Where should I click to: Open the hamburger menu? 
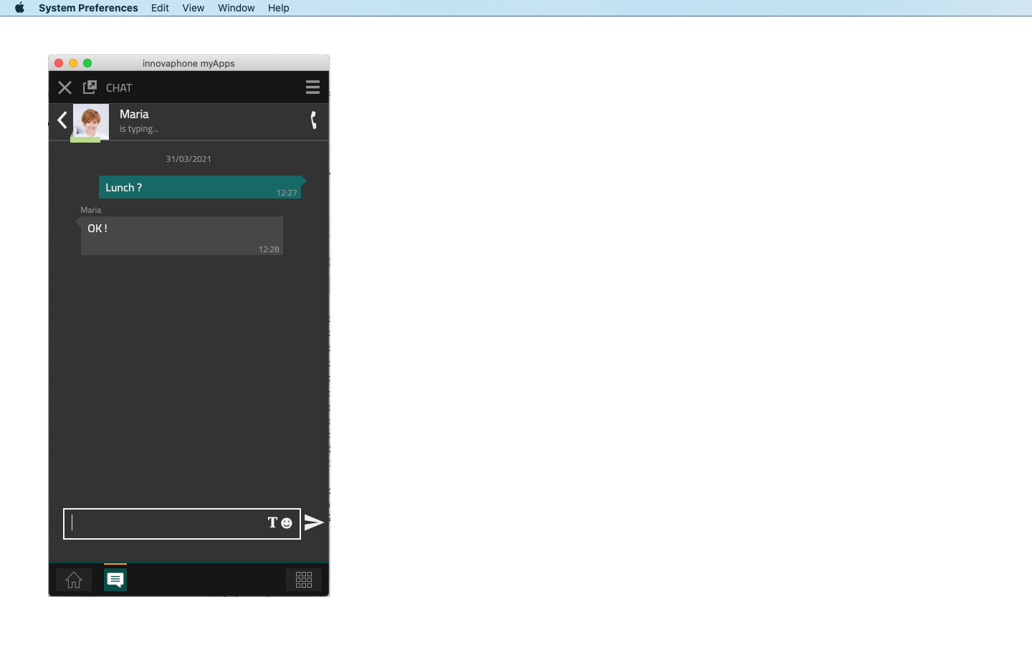[312, 87]
